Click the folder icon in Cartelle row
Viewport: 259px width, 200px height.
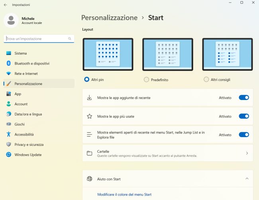(89, 153)
